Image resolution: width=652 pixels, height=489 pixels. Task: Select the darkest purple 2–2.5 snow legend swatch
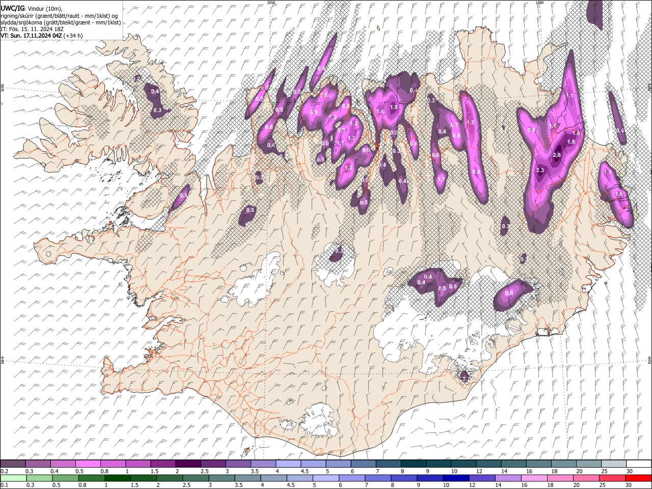[187, 464]
